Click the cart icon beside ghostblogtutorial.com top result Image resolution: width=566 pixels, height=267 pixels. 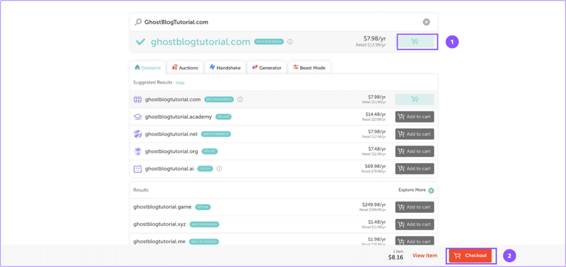tap(415, 42)
